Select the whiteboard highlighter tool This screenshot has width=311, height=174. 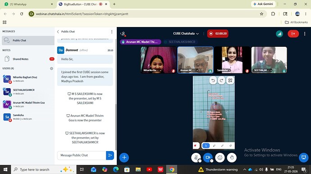[222, 146]
